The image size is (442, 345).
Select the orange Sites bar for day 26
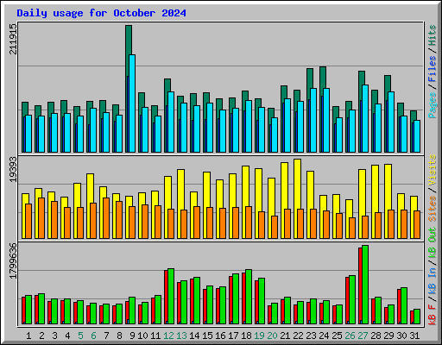coord(352,228)
